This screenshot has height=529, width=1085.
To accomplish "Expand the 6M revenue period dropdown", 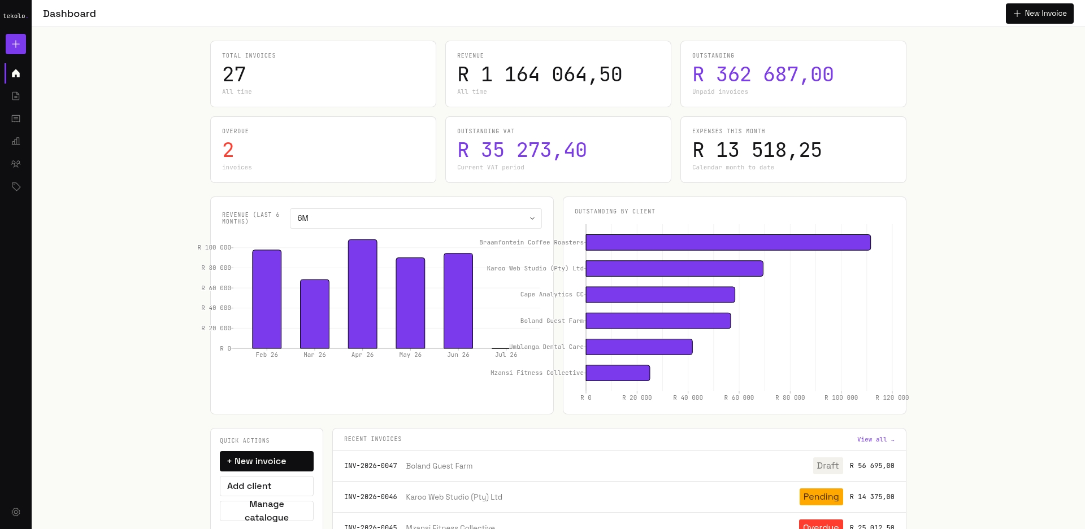I will coord(415,218).
